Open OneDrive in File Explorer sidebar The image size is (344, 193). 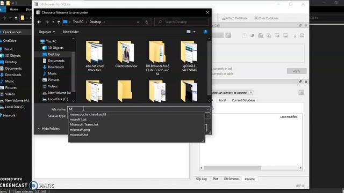(x=10, y=41)
